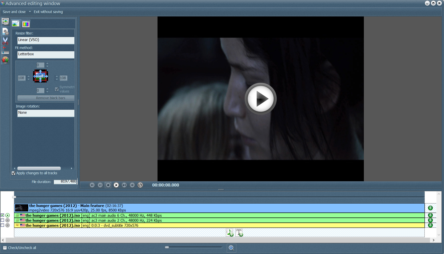444x254 pixels.
Task: Select the Main feature video track row
Action: (x=219, y=208)
